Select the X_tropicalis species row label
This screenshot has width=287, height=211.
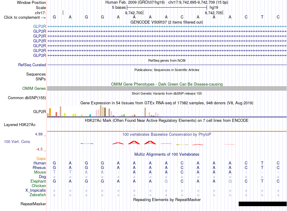(x=36, y=190)
